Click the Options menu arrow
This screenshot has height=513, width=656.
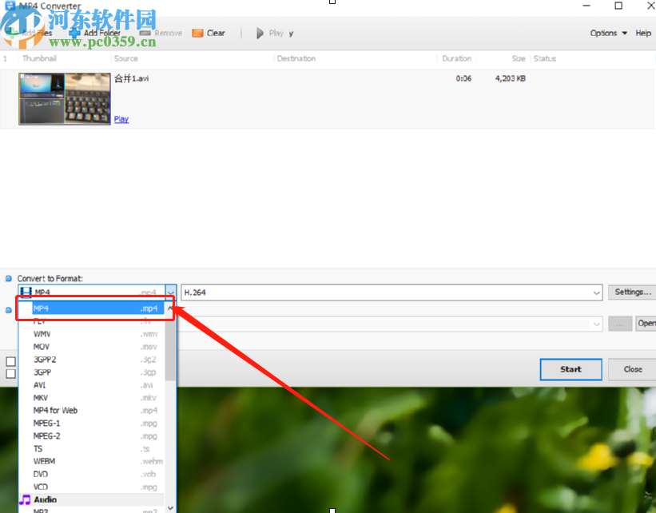pos(624,33)
